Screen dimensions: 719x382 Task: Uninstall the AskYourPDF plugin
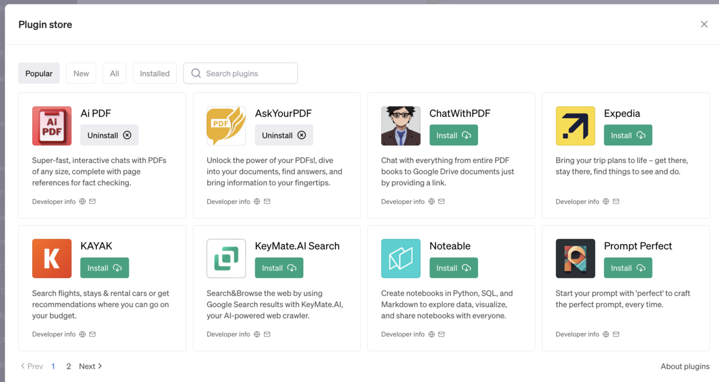pos(283,136)
